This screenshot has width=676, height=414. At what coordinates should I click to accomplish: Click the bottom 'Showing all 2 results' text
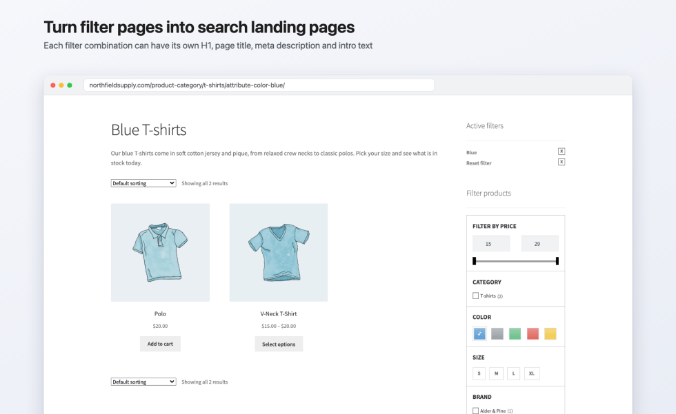pyautogui.click(x=204, y=382)
